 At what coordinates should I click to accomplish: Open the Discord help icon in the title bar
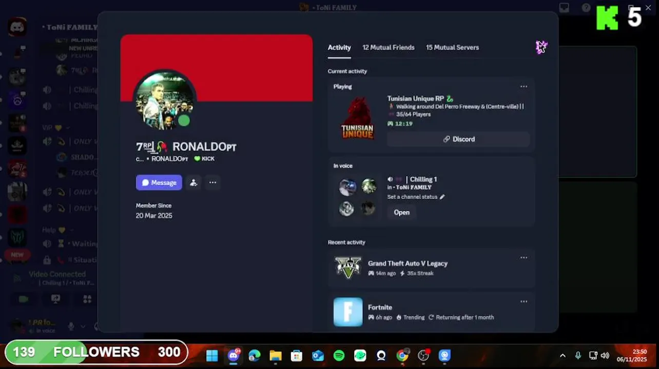coord(586,8)
